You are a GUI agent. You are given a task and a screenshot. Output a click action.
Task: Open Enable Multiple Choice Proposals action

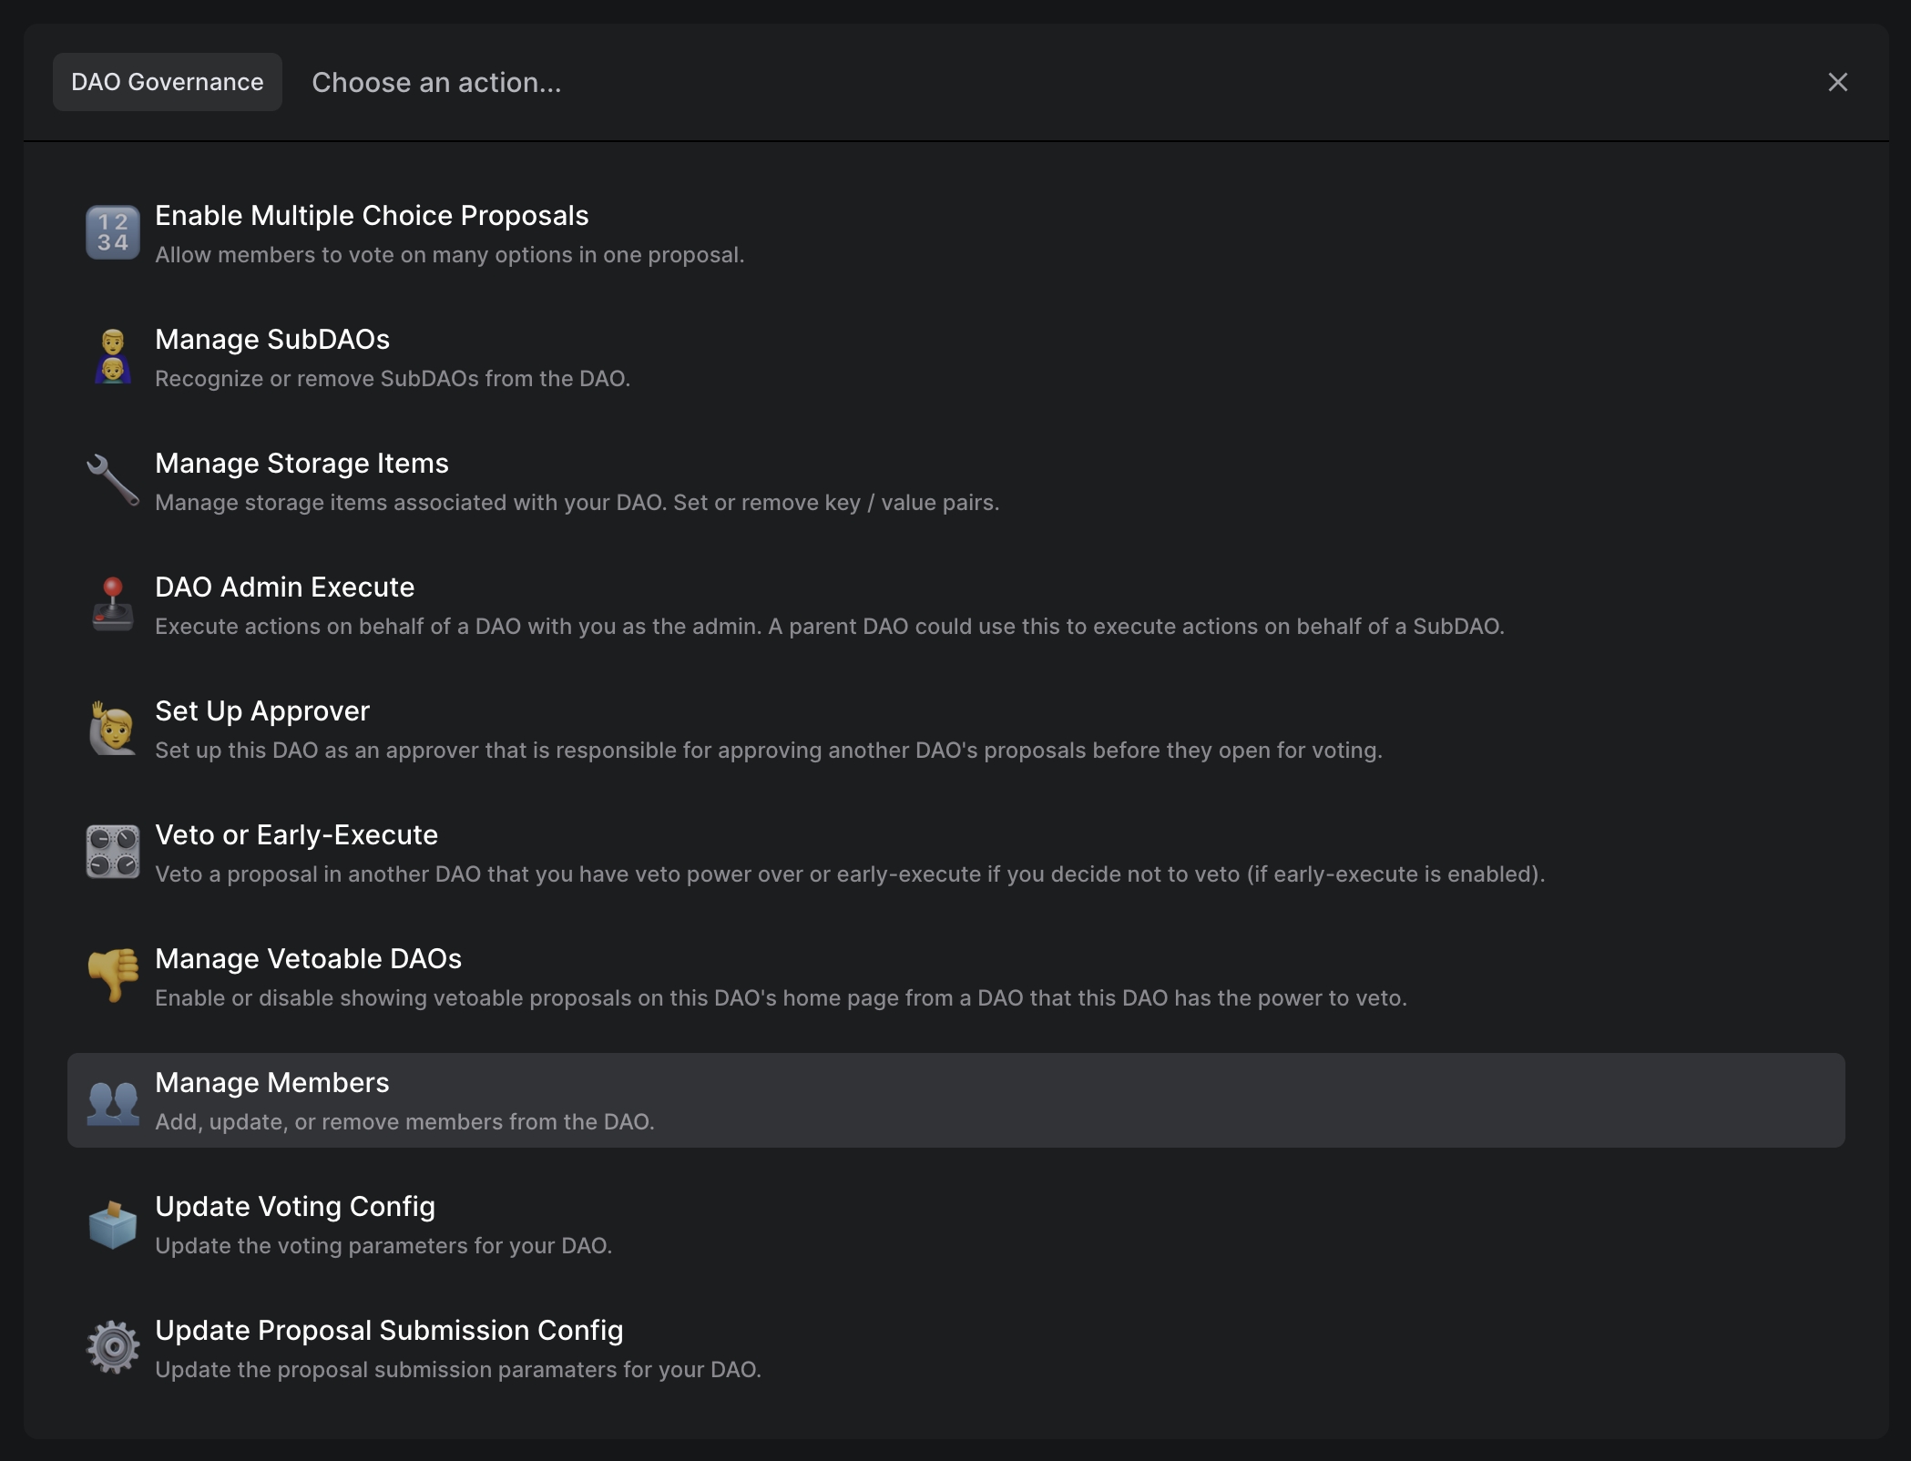pyautogui.click(x=372, y=216)
